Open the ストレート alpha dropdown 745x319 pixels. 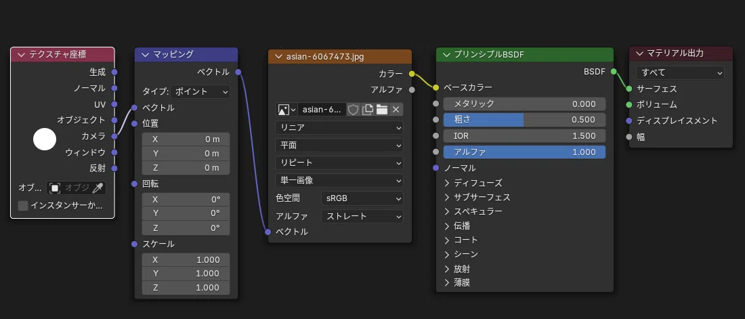pyautogui.click(x=362, y=216)
